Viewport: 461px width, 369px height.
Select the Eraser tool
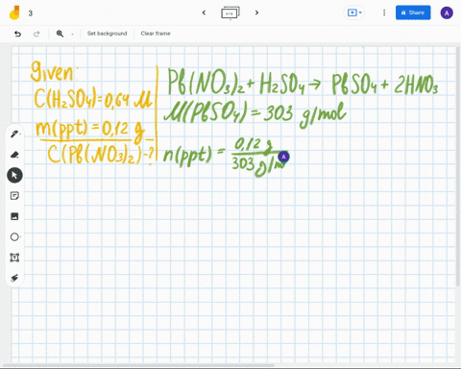tap(14, 155)
